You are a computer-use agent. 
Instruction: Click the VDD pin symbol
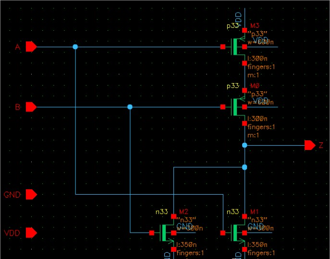(x=31, y=233)
